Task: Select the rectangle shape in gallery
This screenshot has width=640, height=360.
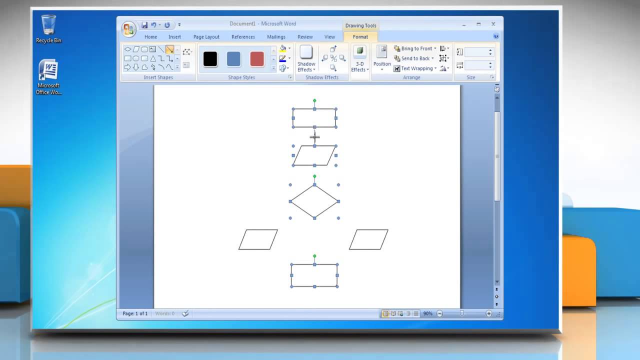Action: (127, 58)
